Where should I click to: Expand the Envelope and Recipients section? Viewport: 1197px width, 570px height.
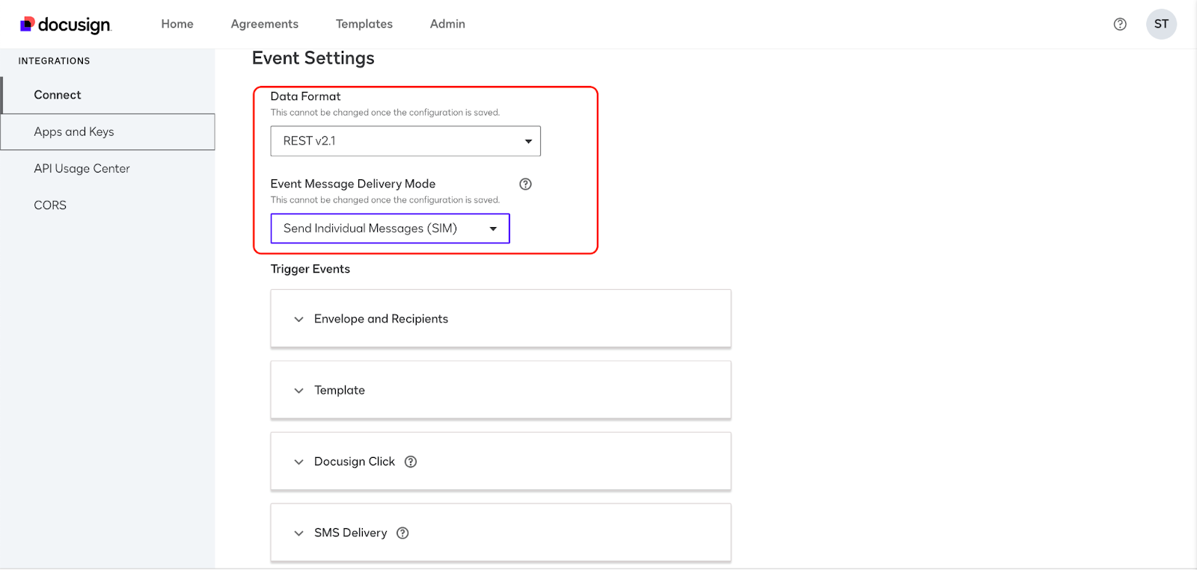pyautogui.click(x=299, y=319)
